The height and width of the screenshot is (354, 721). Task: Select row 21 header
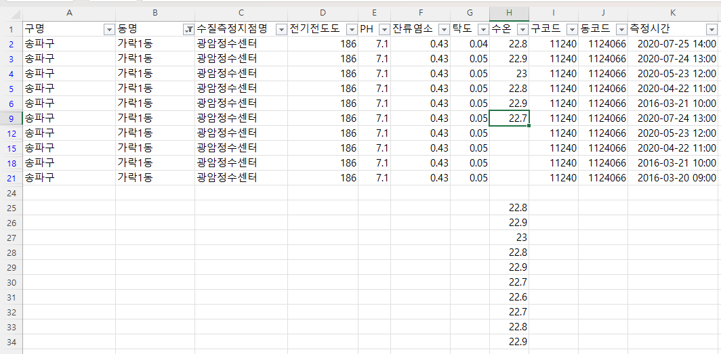click(12, 178)
